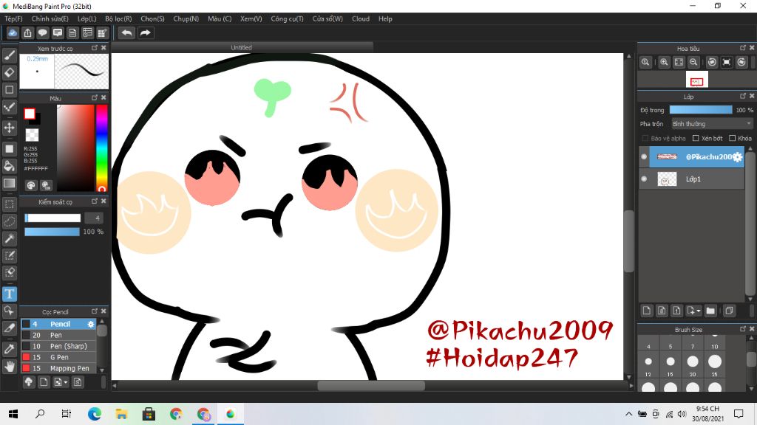Image resolution: width=757 pixels, height=425 pixels.
Task: Click the horizontal canvas scrollbar
Action: click(371, 385)
